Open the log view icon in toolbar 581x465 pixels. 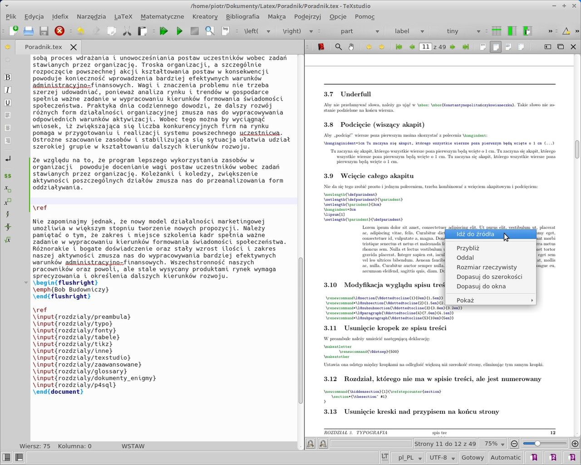click(225, 31)
